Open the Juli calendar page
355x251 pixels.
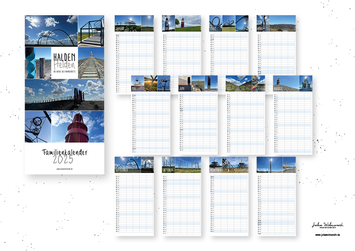(x=245, y=115)
